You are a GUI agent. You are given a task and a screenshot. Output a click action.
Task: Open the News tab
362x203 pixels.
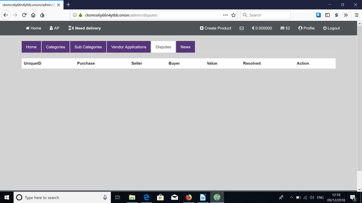(186, 47)
